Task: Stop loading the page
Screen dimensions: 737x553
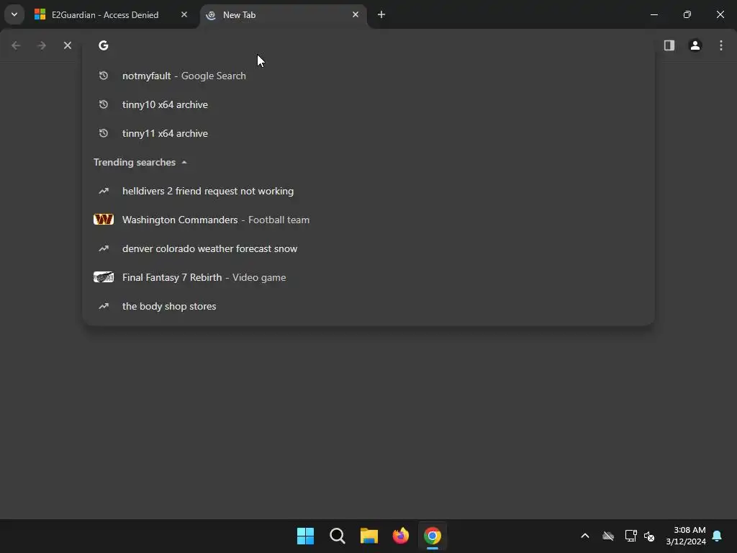Action: point(68,45)
